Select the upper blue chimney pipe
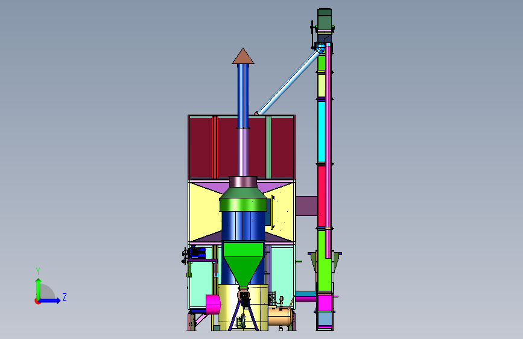Screen dimensions: 523x339 [243, 96]
